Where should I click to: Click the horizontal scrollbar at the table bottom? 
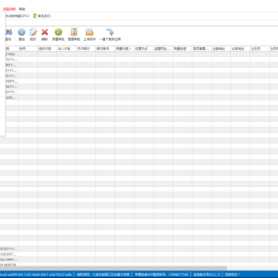(114, 268)
